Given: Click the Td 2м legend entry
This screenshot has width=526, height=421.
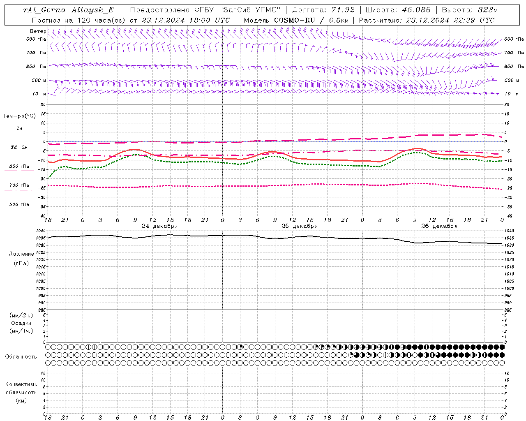Looking at the screenshot, I should [x=19, y=147].
